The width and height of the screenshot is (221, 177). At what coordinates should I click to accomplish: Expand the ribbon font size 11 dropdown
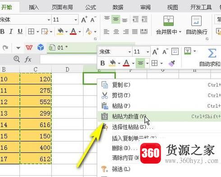[x=76, y=20]
